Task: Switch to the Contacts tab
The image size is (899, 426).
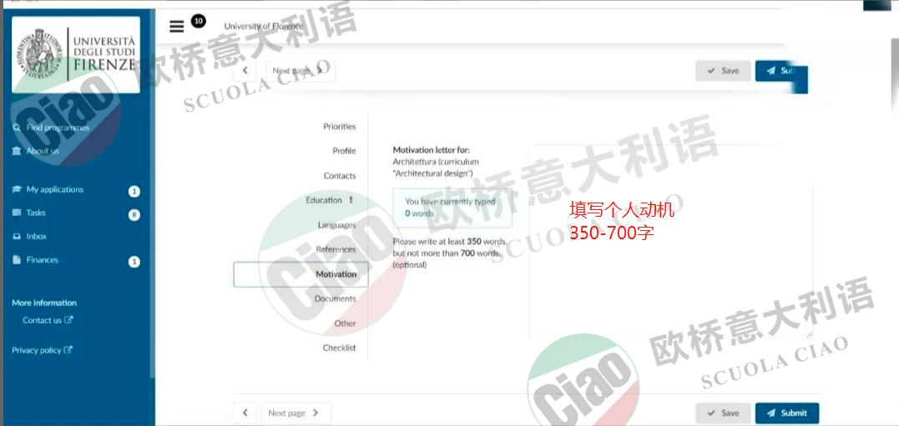Action: pyautogui.click(x=340, y=176)
